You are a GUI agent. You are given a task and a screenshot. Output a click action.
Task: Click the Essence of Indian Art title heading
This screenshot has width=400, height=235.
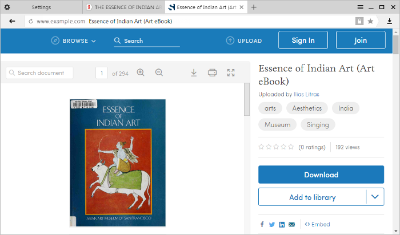317,75
